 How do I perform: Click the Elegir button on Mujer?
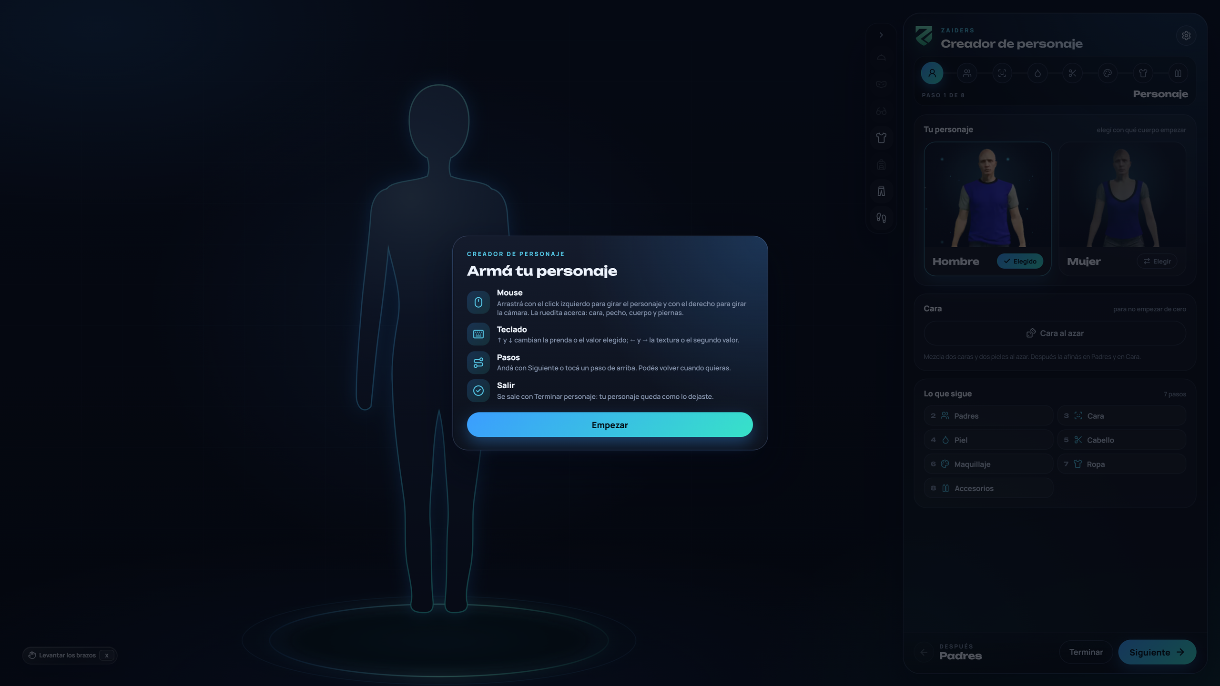click(x=1157, y=261)
